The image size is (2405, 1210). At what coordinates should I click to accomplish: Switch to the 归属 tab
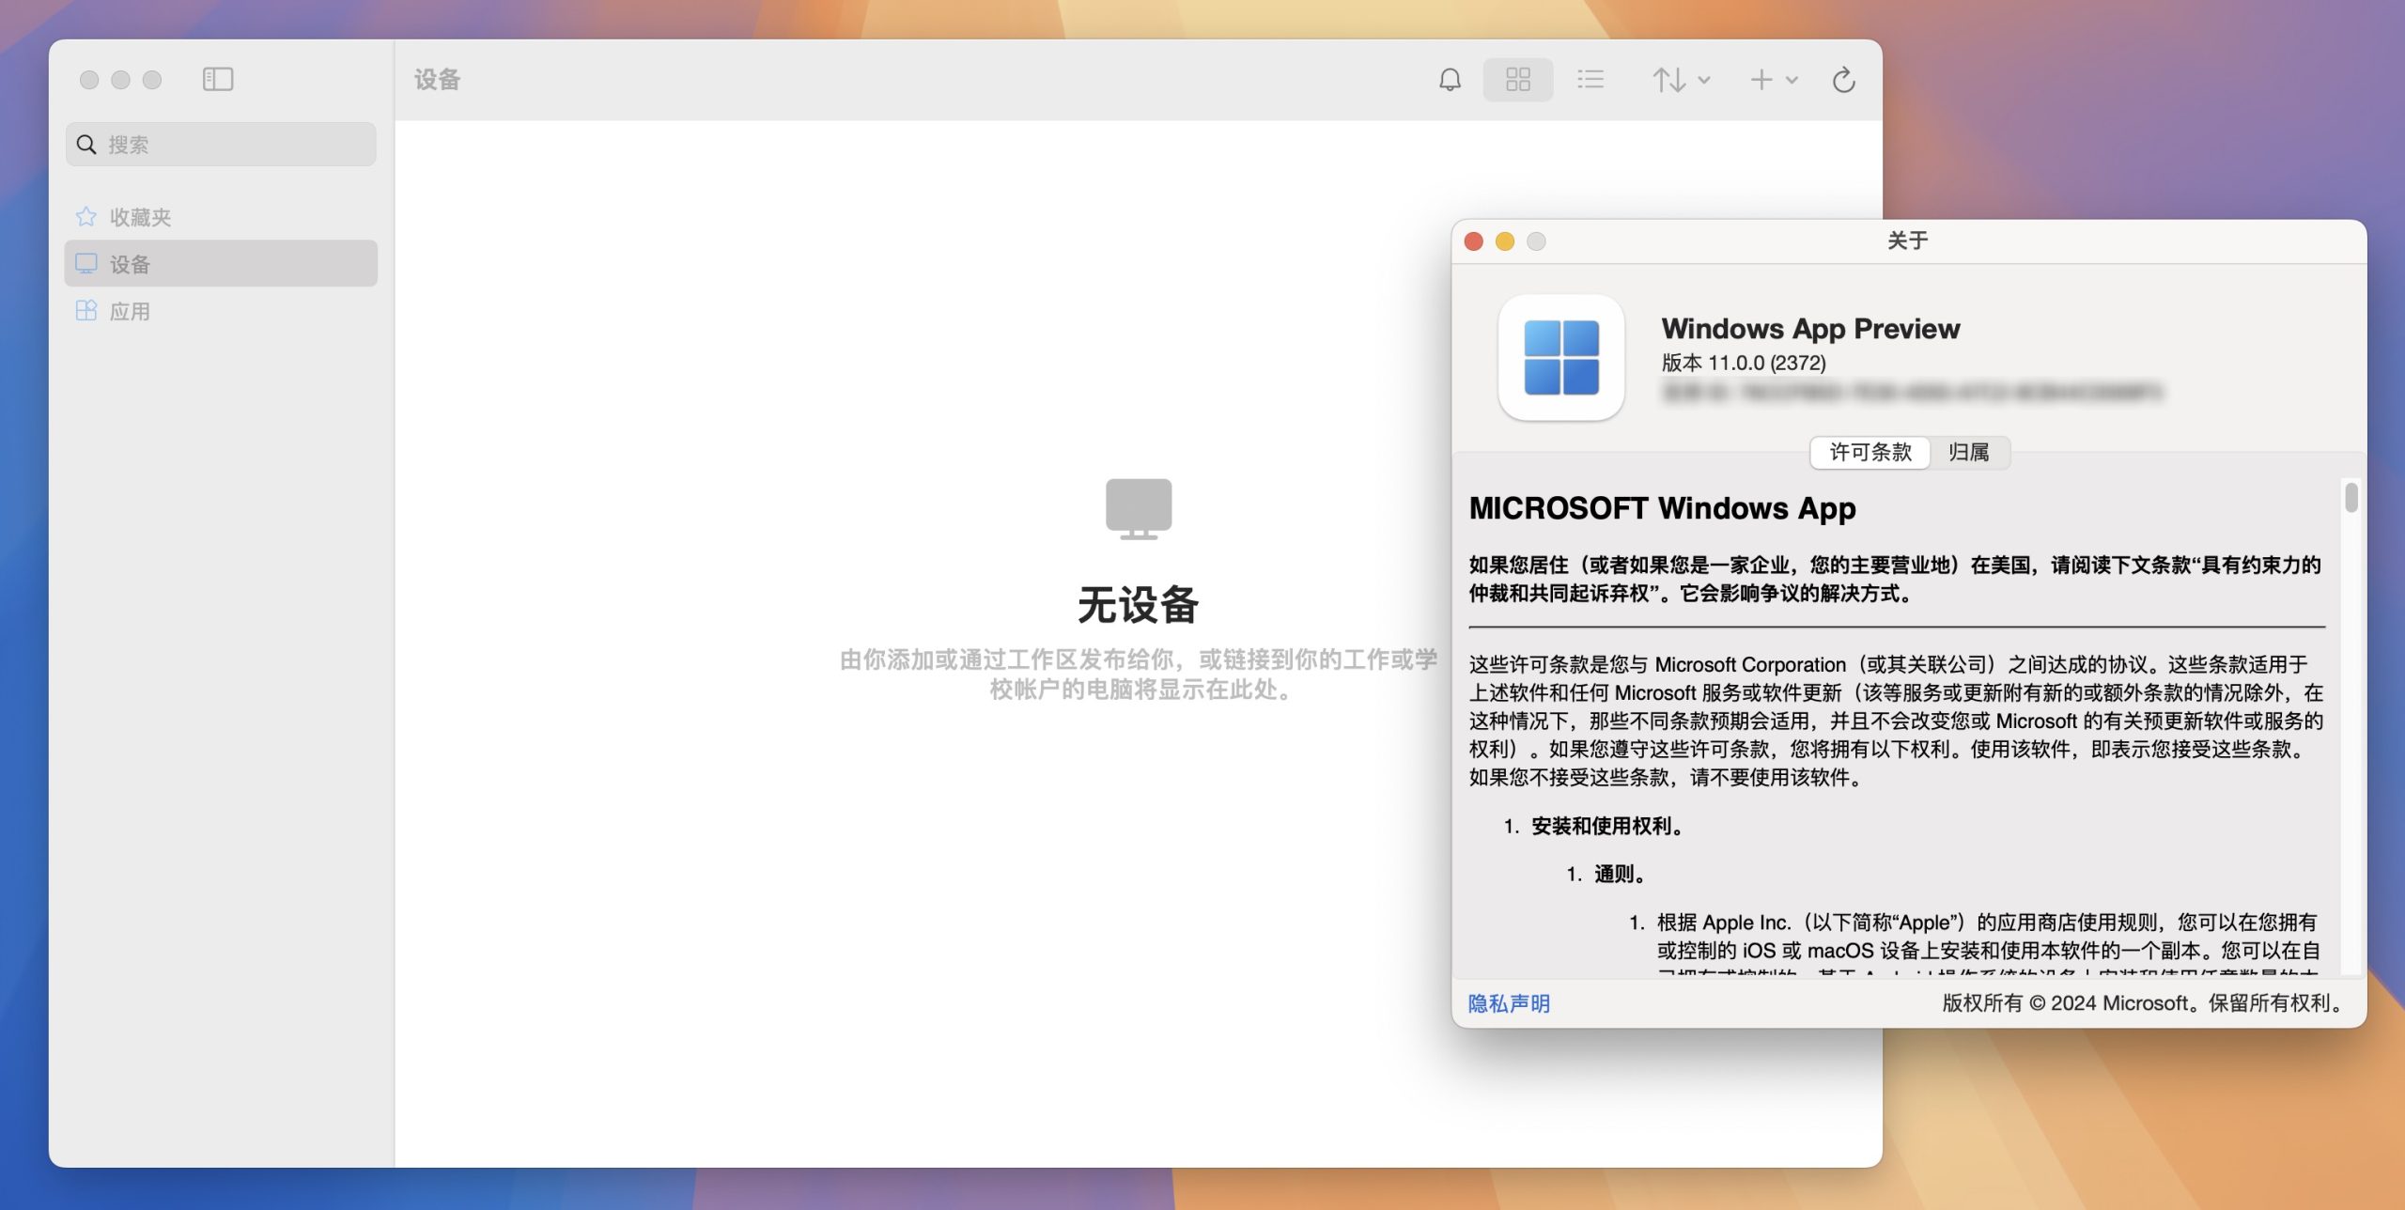pyautogui.click(x=1968, y=453)
